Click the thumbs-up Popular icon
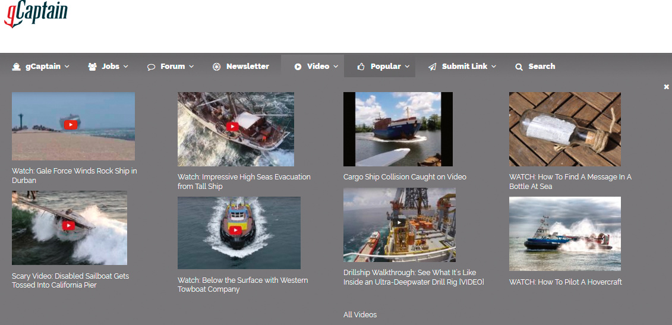Viewport: 672px width, 325px height. point(361,67)
